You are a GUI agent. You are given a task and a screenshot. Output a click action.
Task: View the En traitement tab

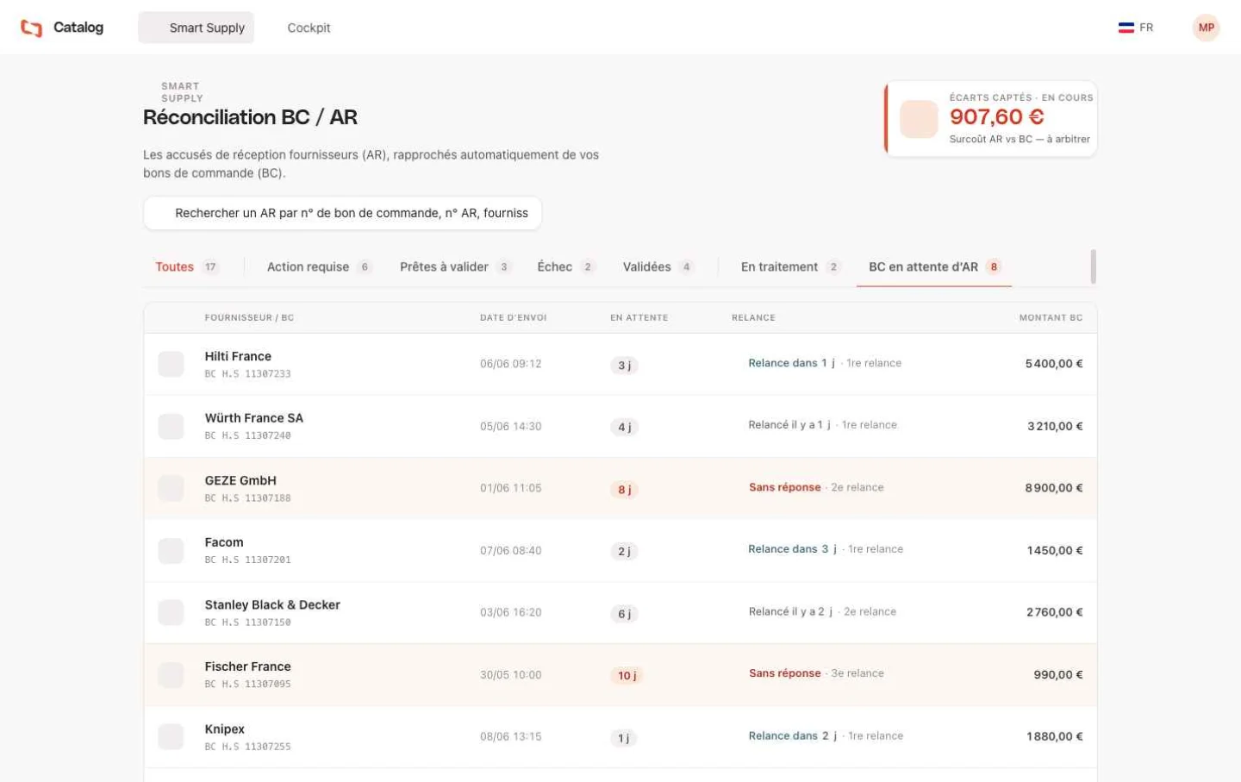[x=789, y=267]
